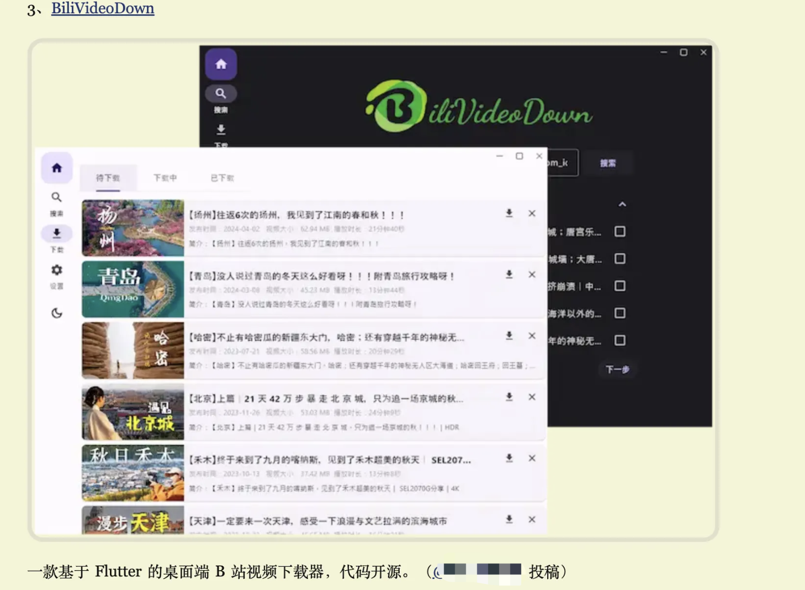Check the box beside 唐宫乐... in dark window
This screenshot has height=590, width=805.
pyautogui.click(x=620, y=232)
